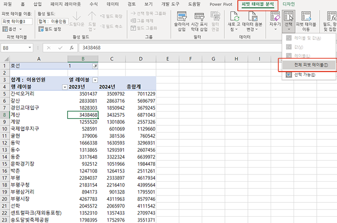Click the 간석오거리 cell
This screenshot has height=223, width=337.
pyautogui.click(x=39, y=94)
